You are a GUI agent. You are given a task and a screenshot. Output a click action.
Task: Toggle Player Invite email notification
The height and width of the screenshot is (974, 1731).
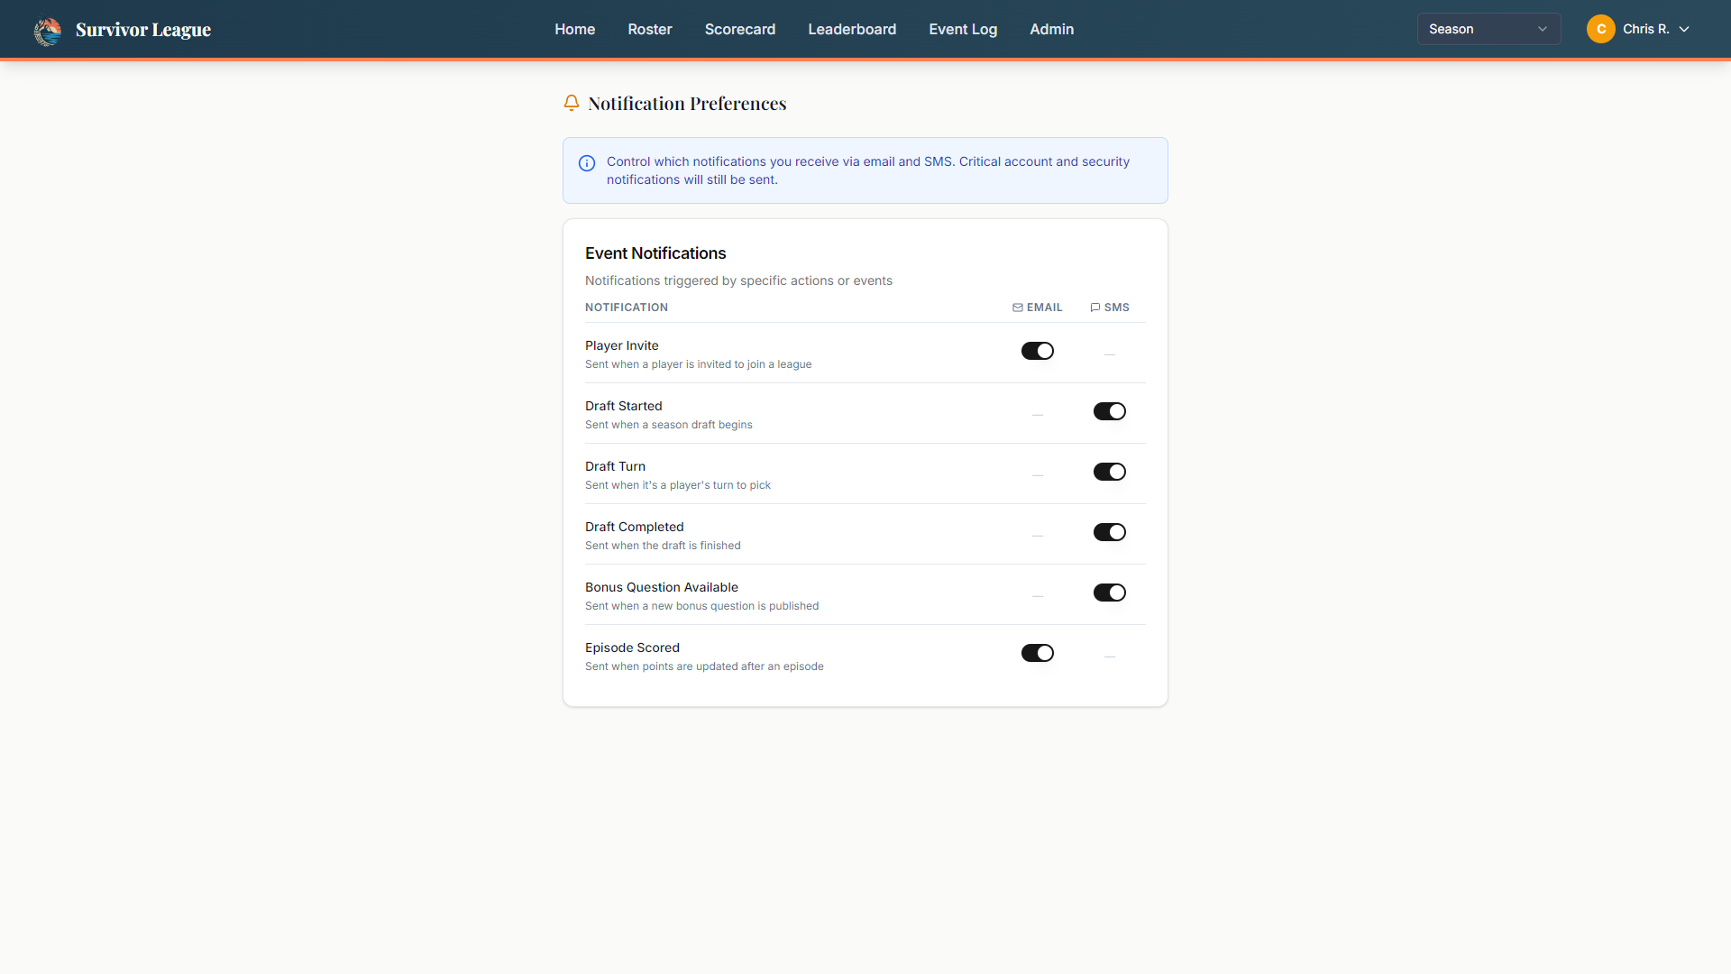click(1038, 351)
